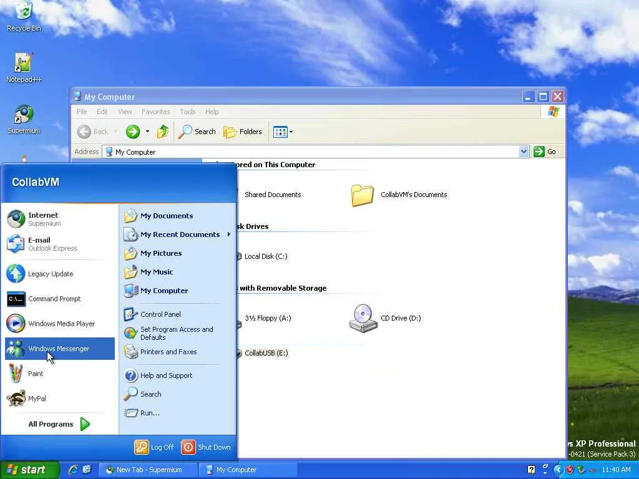Expand All Programs menu
Screen dimensions: 639x479
coord(59,424)
